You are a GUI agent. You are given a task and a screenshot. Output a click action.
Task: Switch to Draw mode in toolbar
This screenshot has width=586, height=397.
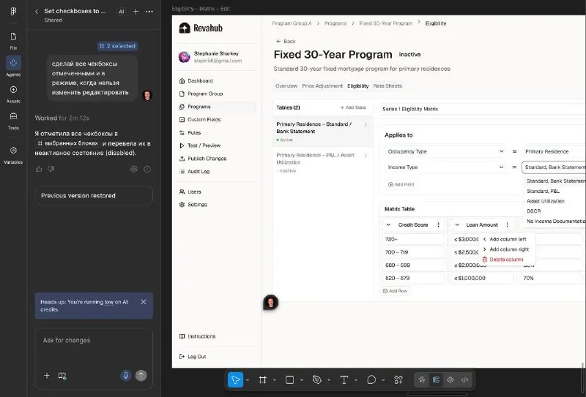point(422,380)
